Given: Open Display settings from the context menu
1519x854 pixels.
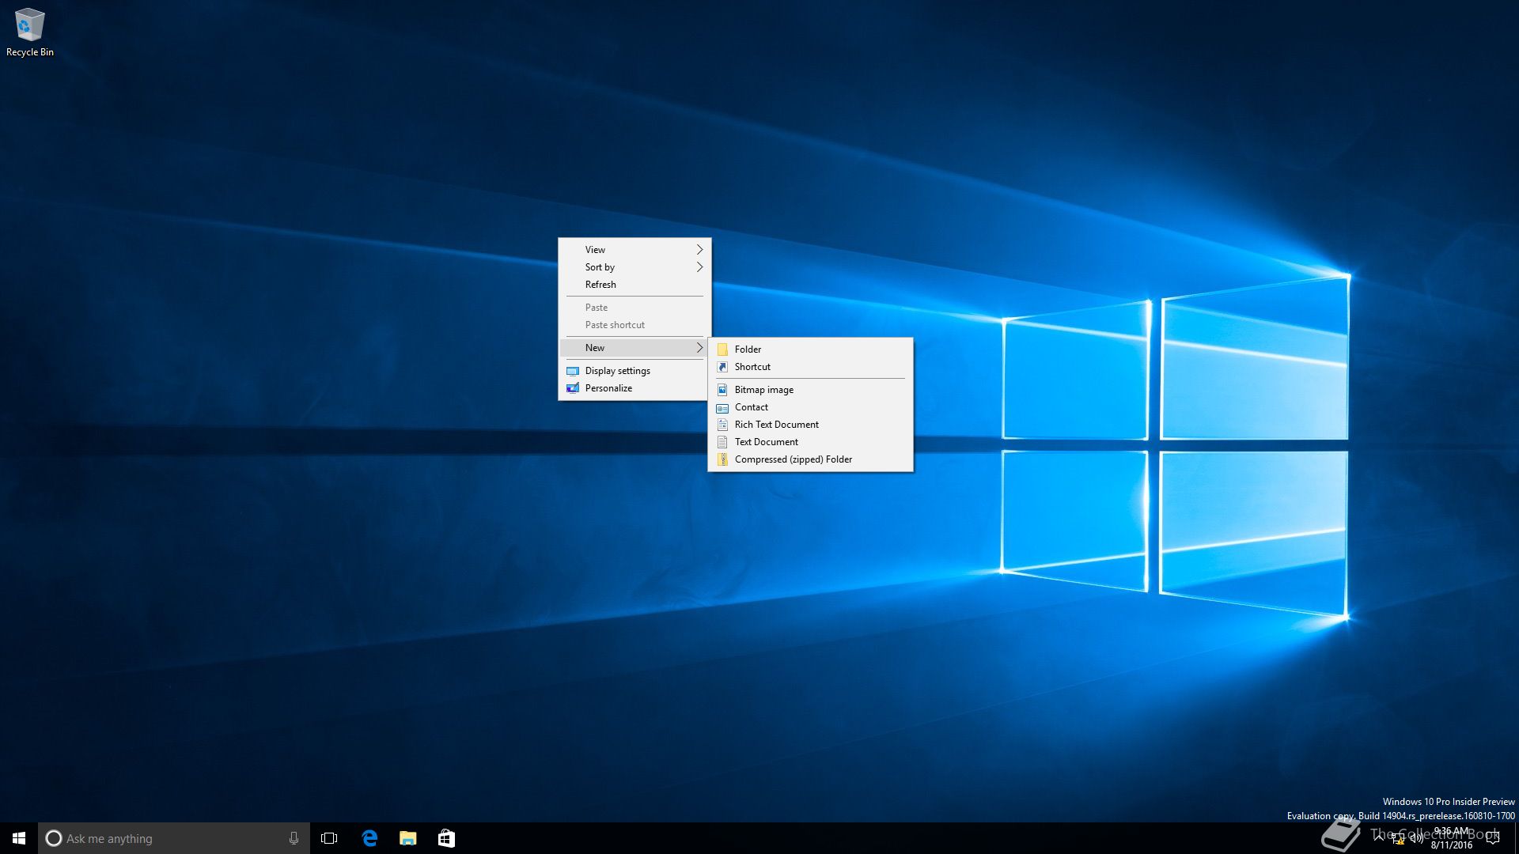Looking at the screenshot, I should [x=634, y=371].
